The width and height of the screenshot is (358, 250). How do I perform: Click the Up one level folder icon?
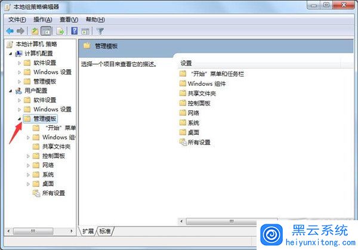(35, 31)
